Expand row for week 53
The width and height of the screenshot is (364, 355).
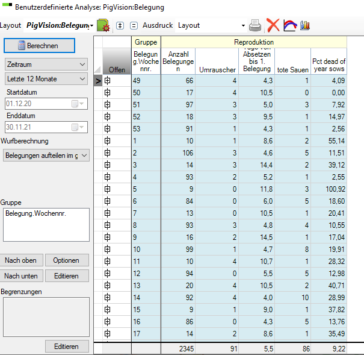click(107, 129)
